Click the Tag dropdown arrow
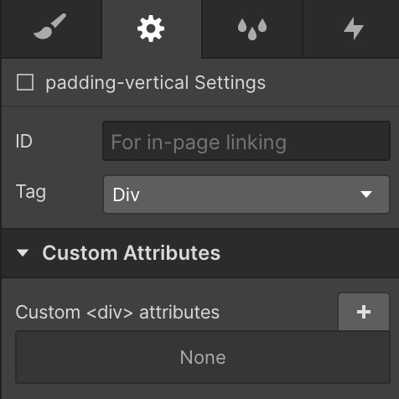The image size is (399, 399). click(366, 194)
